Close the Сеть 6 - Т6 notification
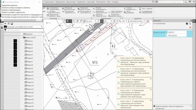This screenshot has height=110, width=196. (151, 57)
